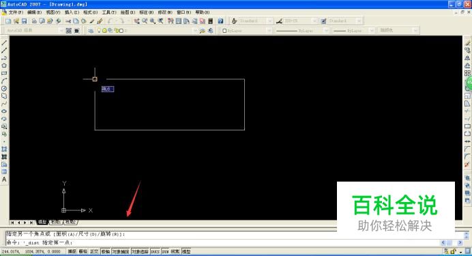The width and height of the screenshot is (472, 256).
Task: Click the Save icon in toolbar
Action: (x=24, y=21)
